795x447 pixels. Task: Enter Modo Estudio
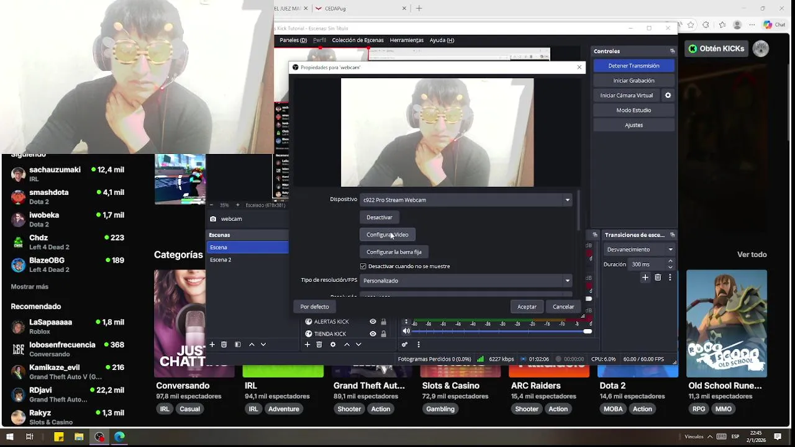[634, 111]
